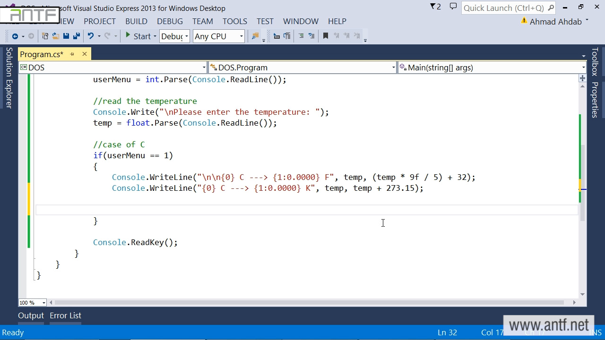Toggle pin on the Program.cs tab
Image resolution: width=605 pixels, height=340 pixels.
72,54
